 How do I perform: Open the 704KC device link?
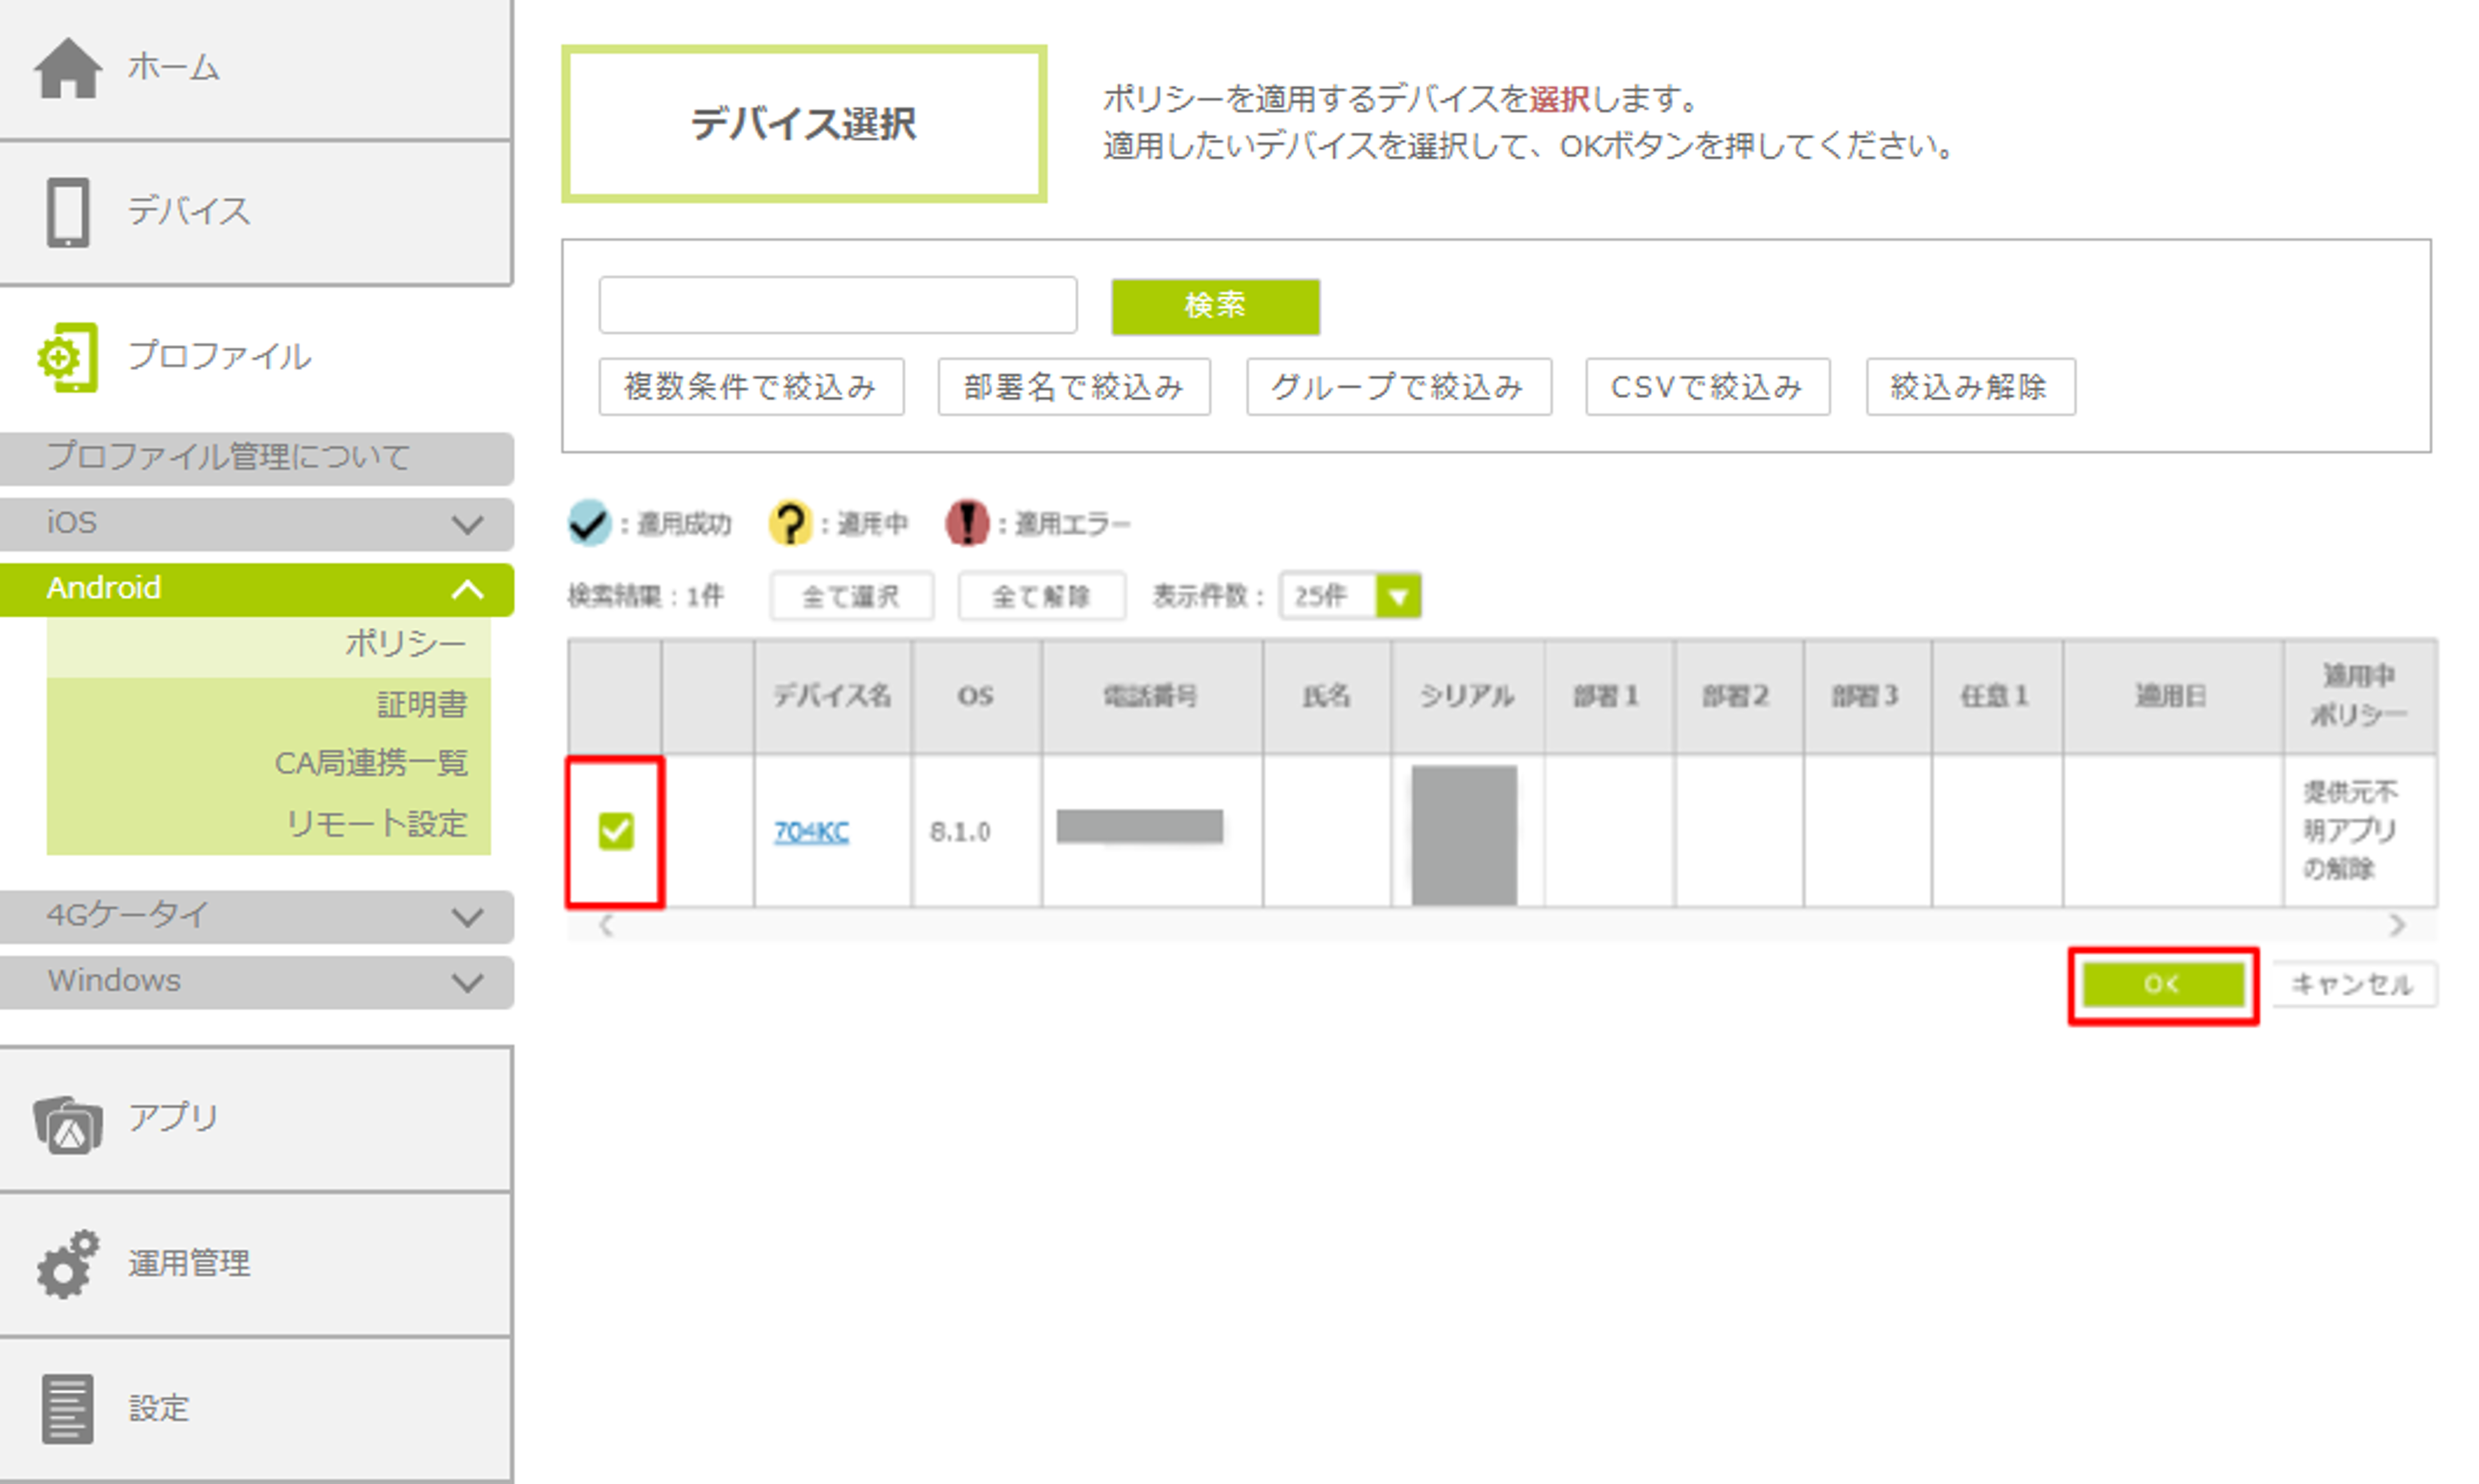coord(811,832)
